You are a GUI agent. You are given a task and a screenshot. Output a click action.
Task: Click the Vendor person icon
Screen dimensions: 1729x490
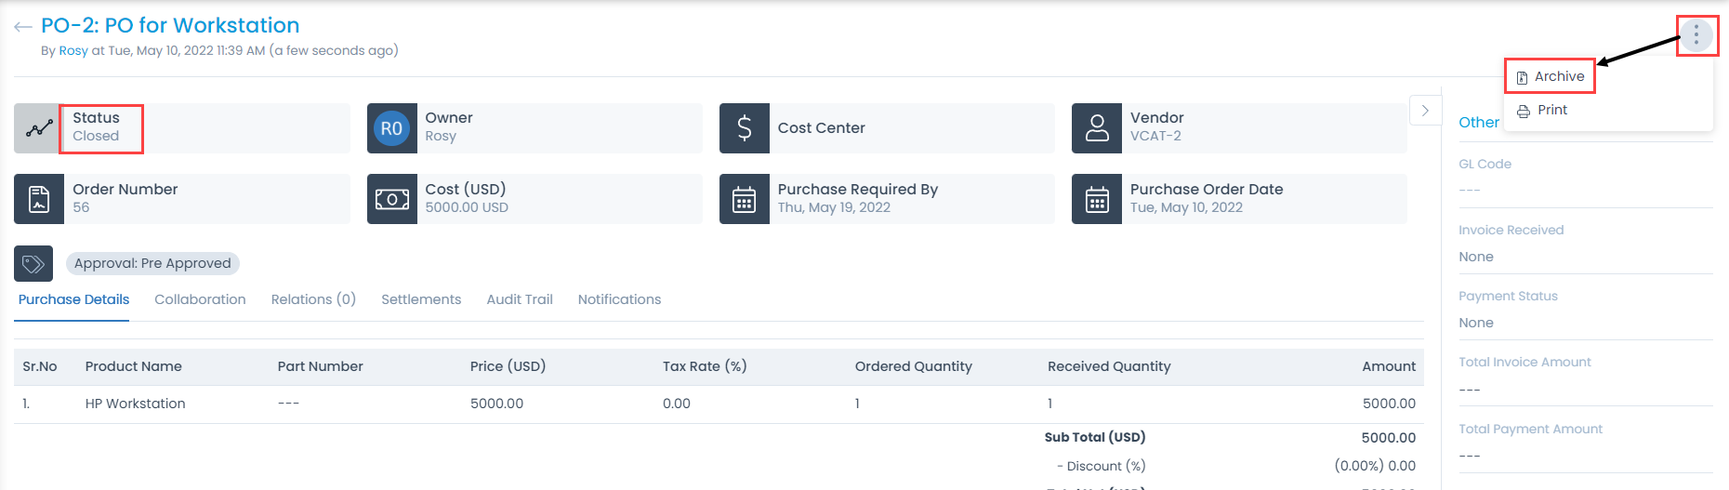click(x=1097, y=128)
